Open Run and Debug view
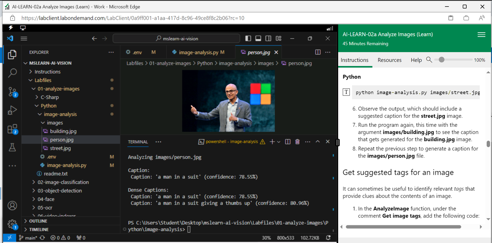Viewport: 492px width, 243px height. point(12,110)
